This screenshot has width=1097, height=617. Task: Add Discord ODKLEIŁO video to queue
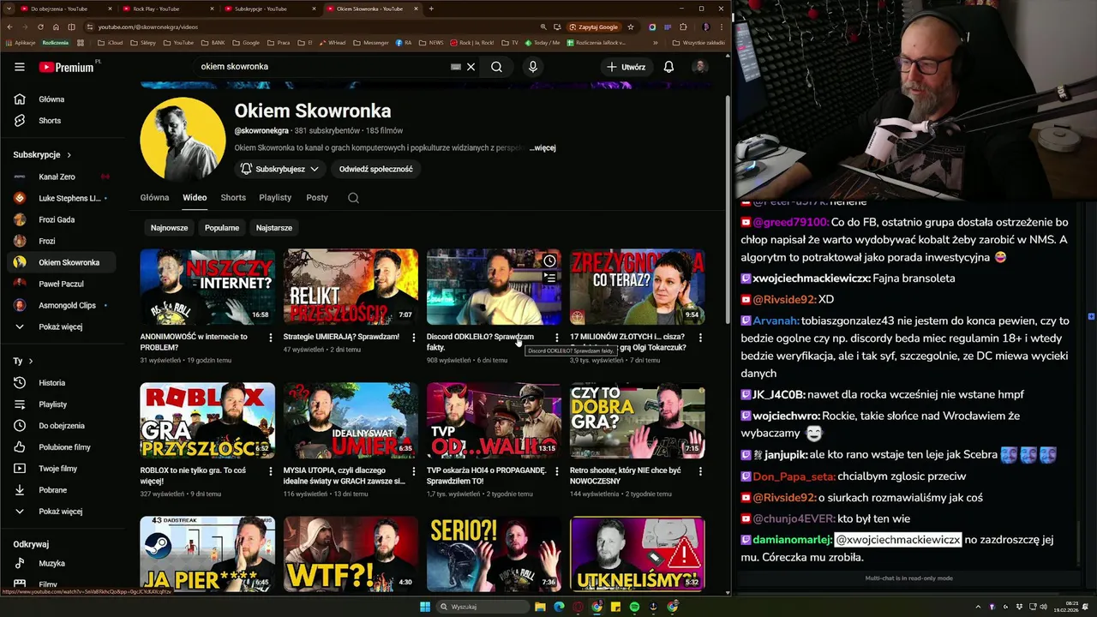pos(550,278)
